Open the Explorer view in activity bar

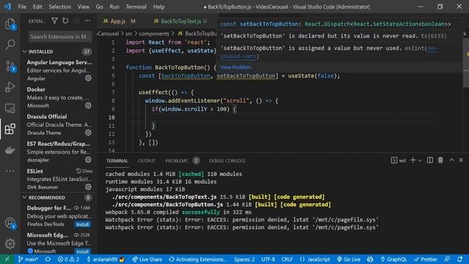(x=10, y=24)
